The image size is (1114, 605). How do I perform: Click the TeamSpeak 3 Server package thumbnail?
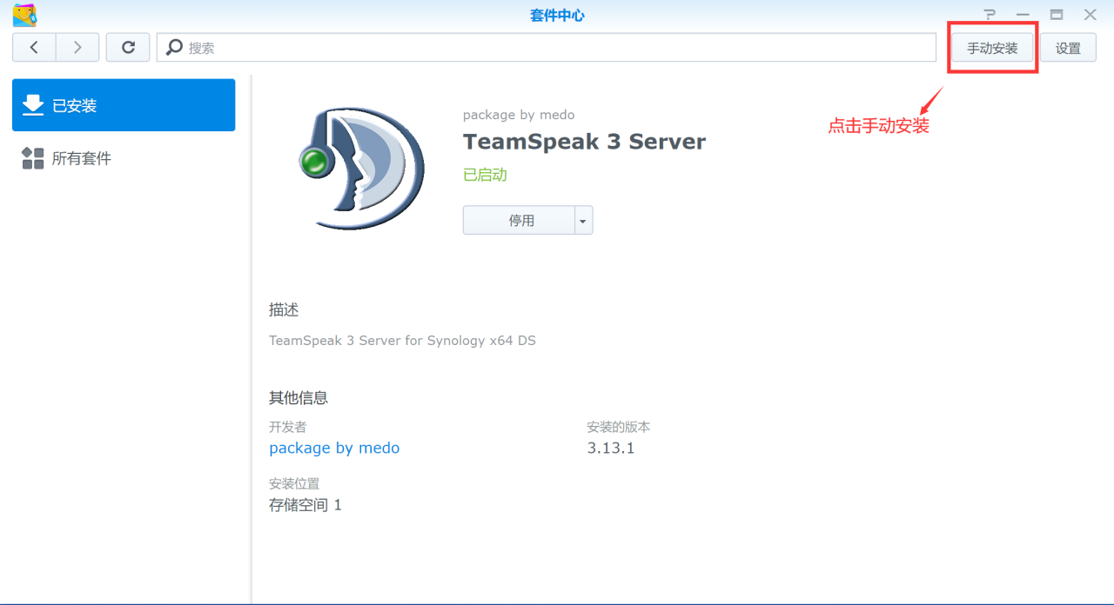pyautogui.click(x=359, y=167)
